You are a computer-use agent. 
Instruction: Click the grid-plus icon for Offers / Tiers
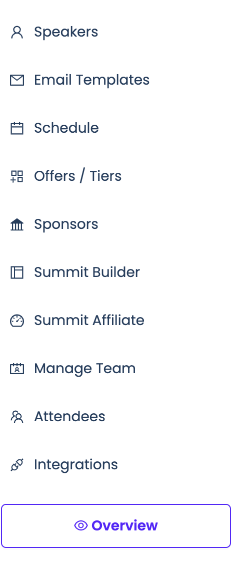(x=17, y=176)
